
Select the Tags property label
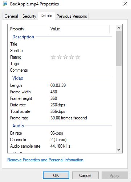(x=15, y=64)
